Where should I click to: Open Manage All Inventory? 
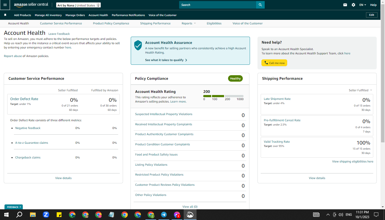pyautogui.click(x=48, y=15)
